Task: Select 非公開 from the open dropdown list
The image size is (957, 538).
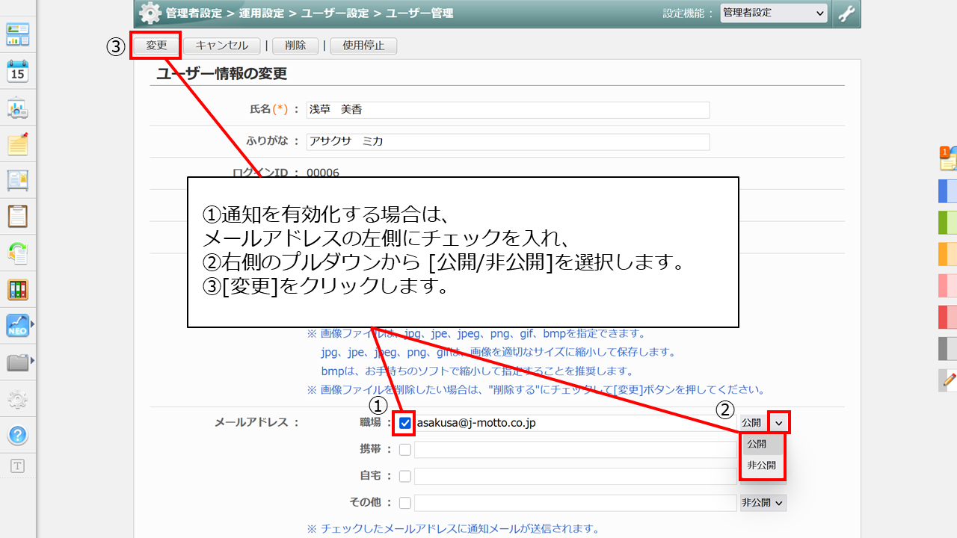Action: (x=762, y=465)
